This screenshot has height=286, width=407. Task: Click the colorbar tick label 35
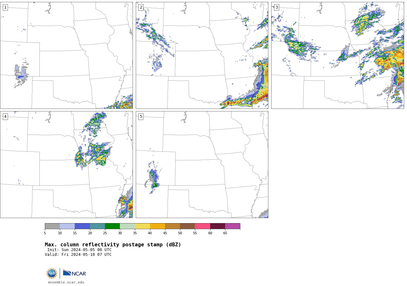(135, 233)
